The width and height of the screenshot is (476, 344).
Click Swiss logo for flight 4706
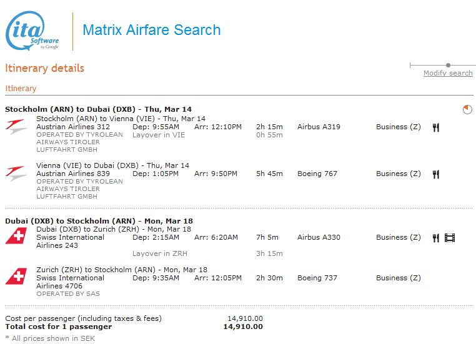tap(16, 277)
